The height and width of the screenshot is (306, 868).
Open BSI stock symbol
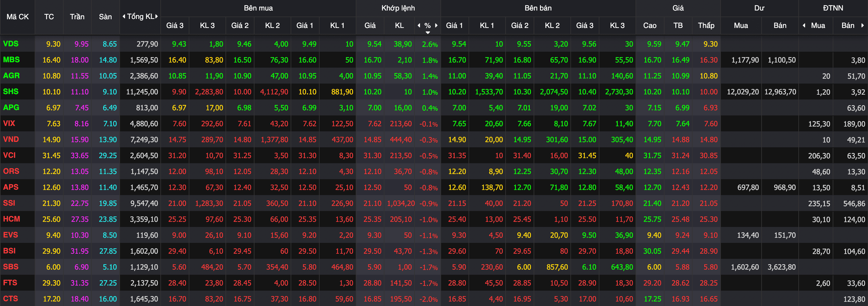coord(9,251)
